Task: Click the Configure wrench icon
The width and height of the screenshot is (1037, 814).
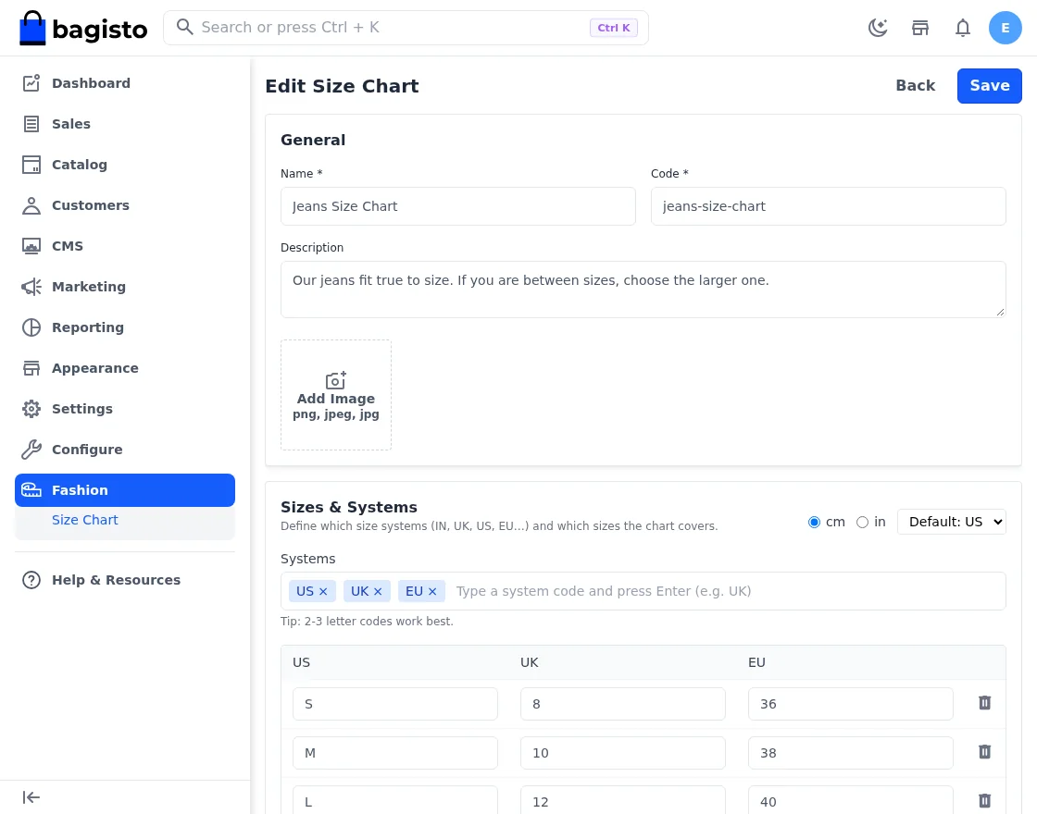Action: click(31, 450)
